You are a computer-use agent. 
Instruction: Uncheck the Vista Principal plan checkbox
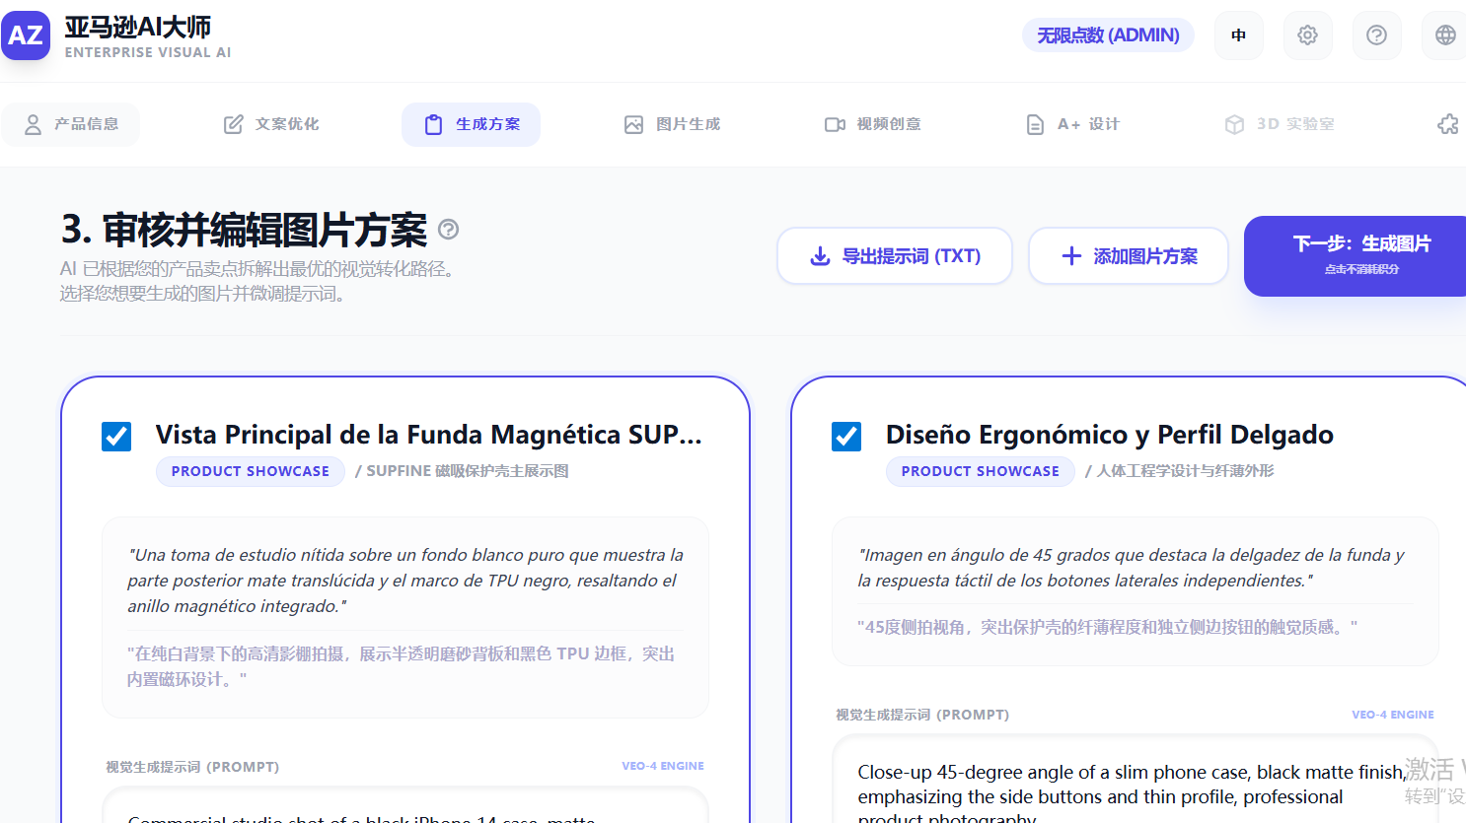point(116,436)
